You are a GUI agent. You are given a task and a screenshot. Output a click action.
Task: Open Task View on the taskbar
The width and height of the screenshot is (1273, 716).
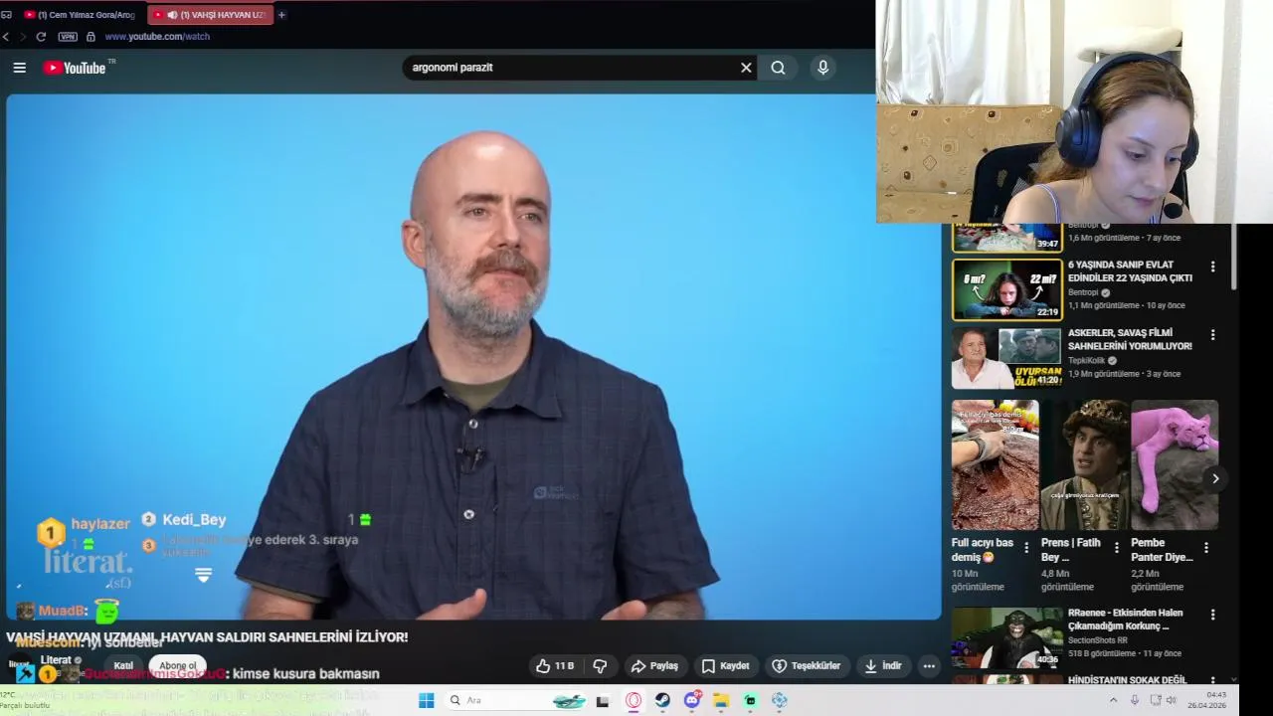[x=602, y=700]
